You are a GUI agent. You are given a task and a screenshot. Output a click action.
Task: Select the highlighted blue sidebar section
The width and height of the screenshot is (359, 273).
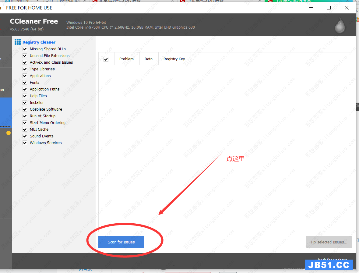5,112
